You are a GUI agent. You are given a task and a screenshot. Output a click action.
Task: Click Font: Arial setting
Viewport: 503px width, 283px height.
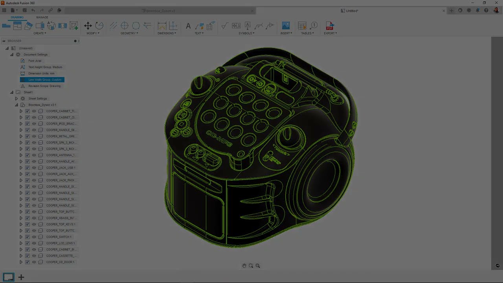tap(35, 61)
